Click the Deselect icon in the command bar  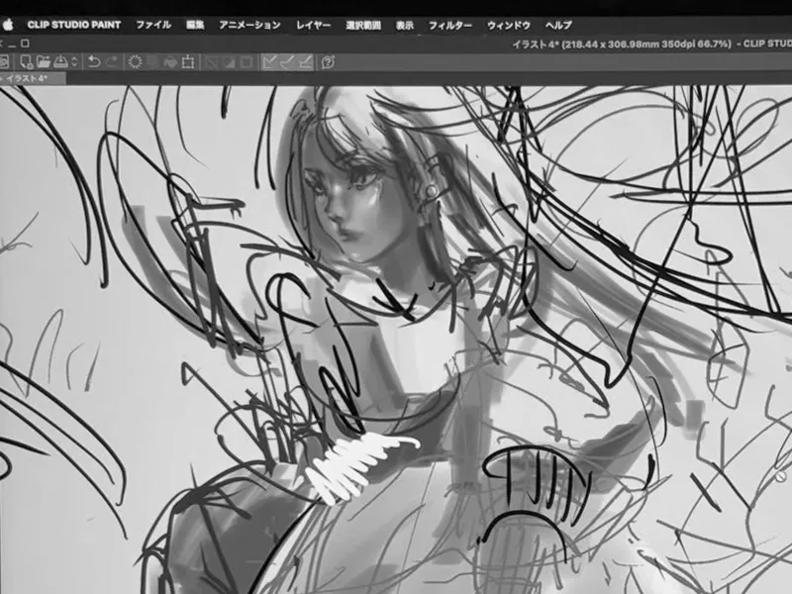[x=212, y=62]
